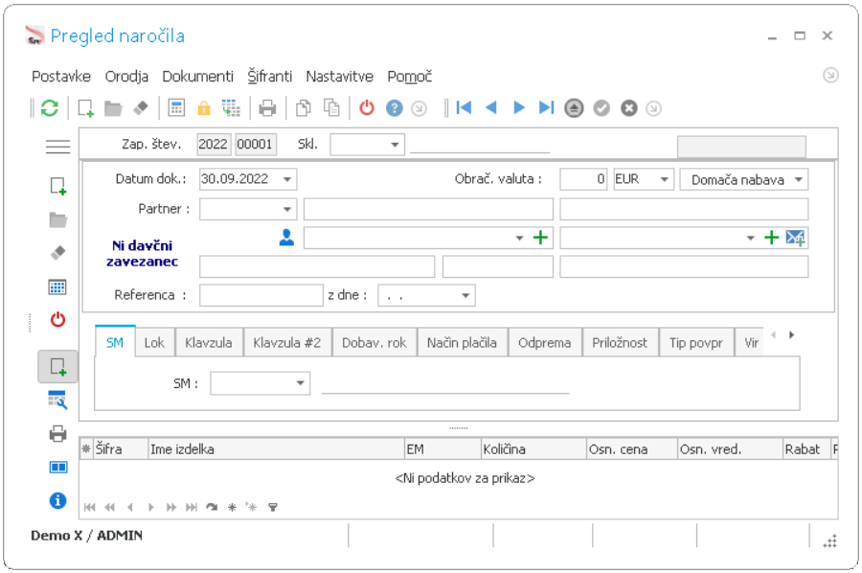The height and width of the screenshot is (573, 862).
Task: Expand contact person dropdown arrow
Action: coord(519,238)
